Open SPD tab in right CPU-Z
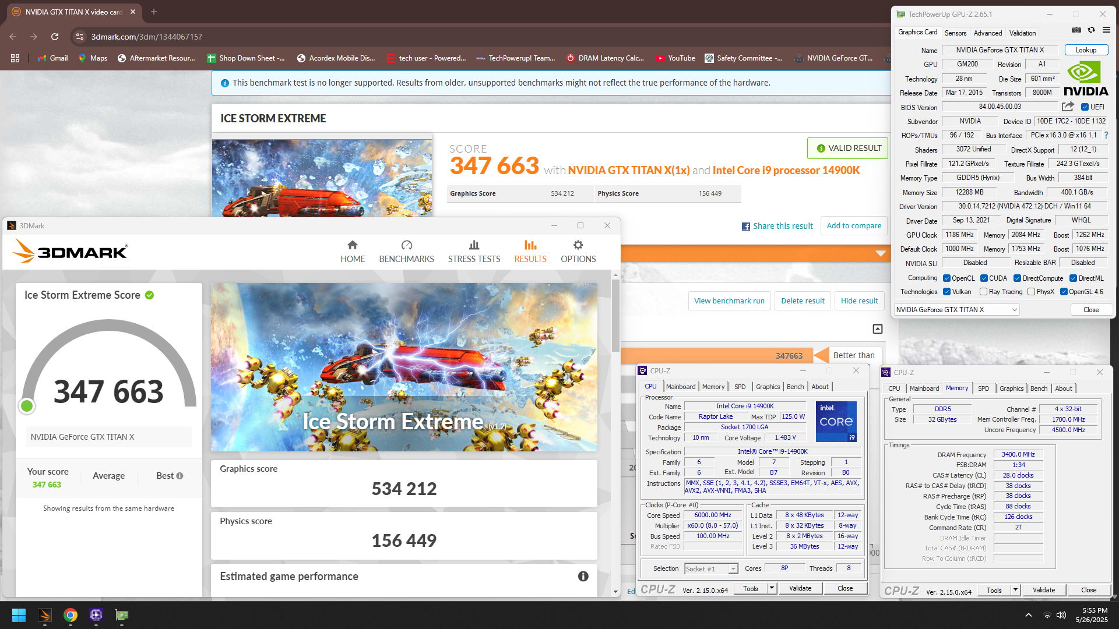 coord(984,388)
